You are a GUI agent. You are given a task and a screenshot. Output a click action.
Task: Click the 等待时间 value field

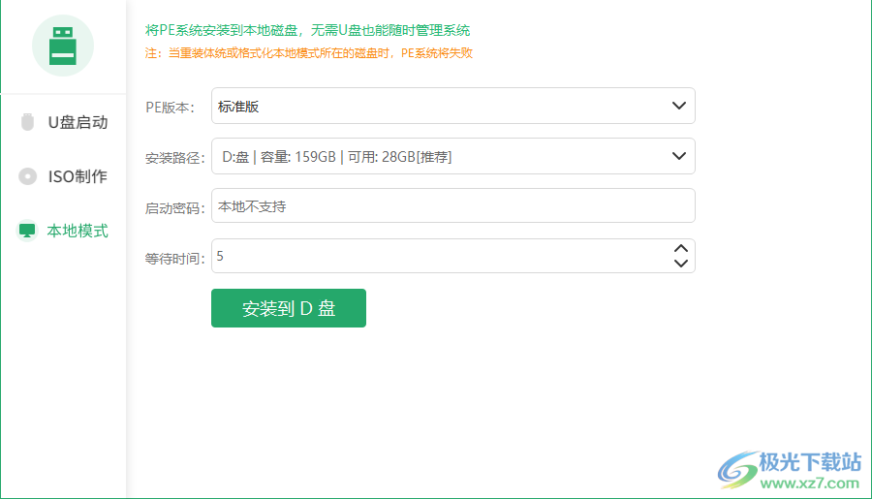click(x=436, y=256)
